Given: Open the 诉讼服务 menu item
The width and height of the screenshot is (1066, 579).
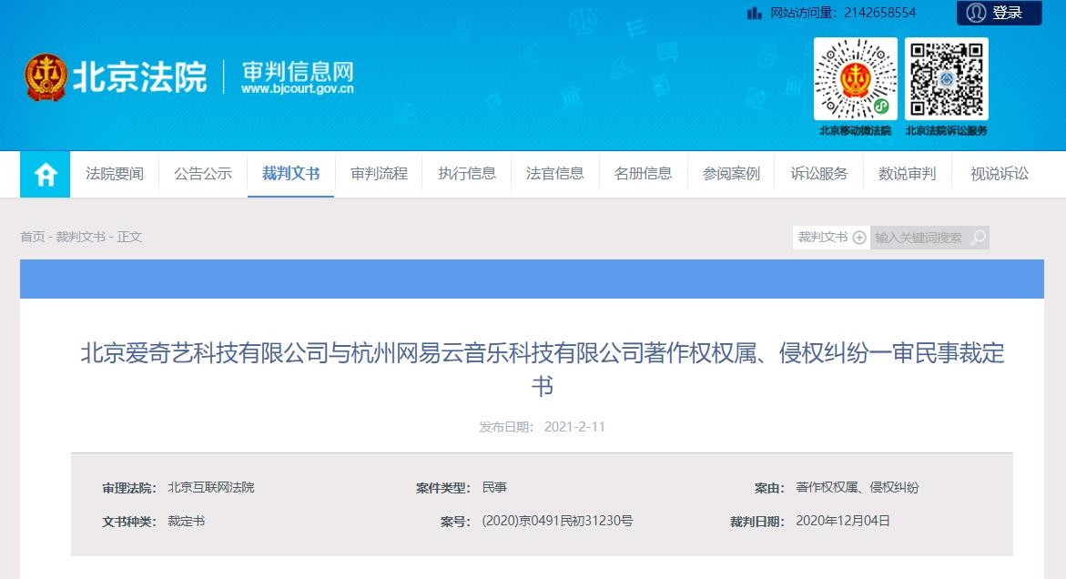Looking at the screenshot, I should tap(819, 174).
